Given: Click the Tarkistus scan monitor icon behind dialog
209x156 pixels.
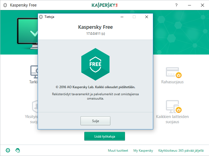Looking at the screenshot, I should 34,72.
